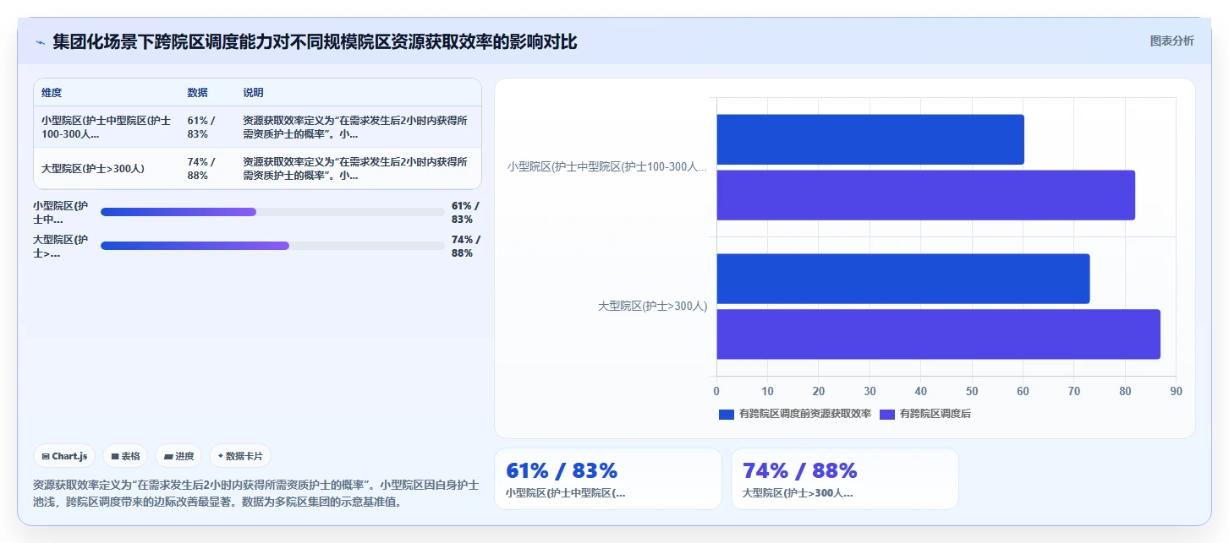Click the 大型院区 progress bar
The height and width of the screenshot is (543, 1229).
coord(272,246)
